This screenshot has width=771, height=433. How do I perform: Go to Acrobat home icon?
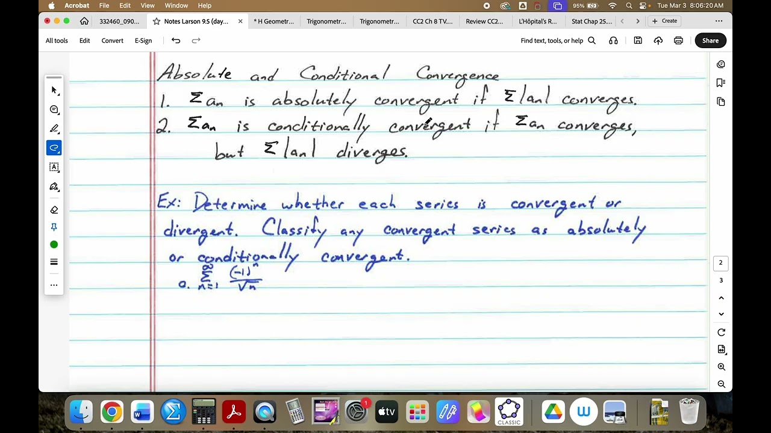[x=84, y=21]
